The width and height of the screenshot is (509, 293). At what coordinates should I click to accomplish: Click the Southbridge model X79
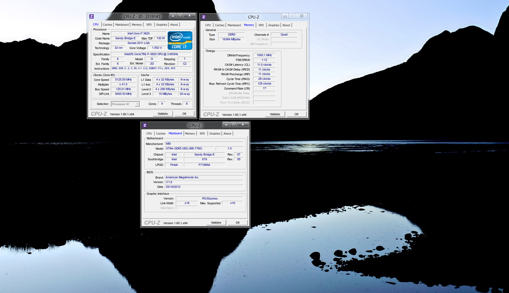pos(204,159)
